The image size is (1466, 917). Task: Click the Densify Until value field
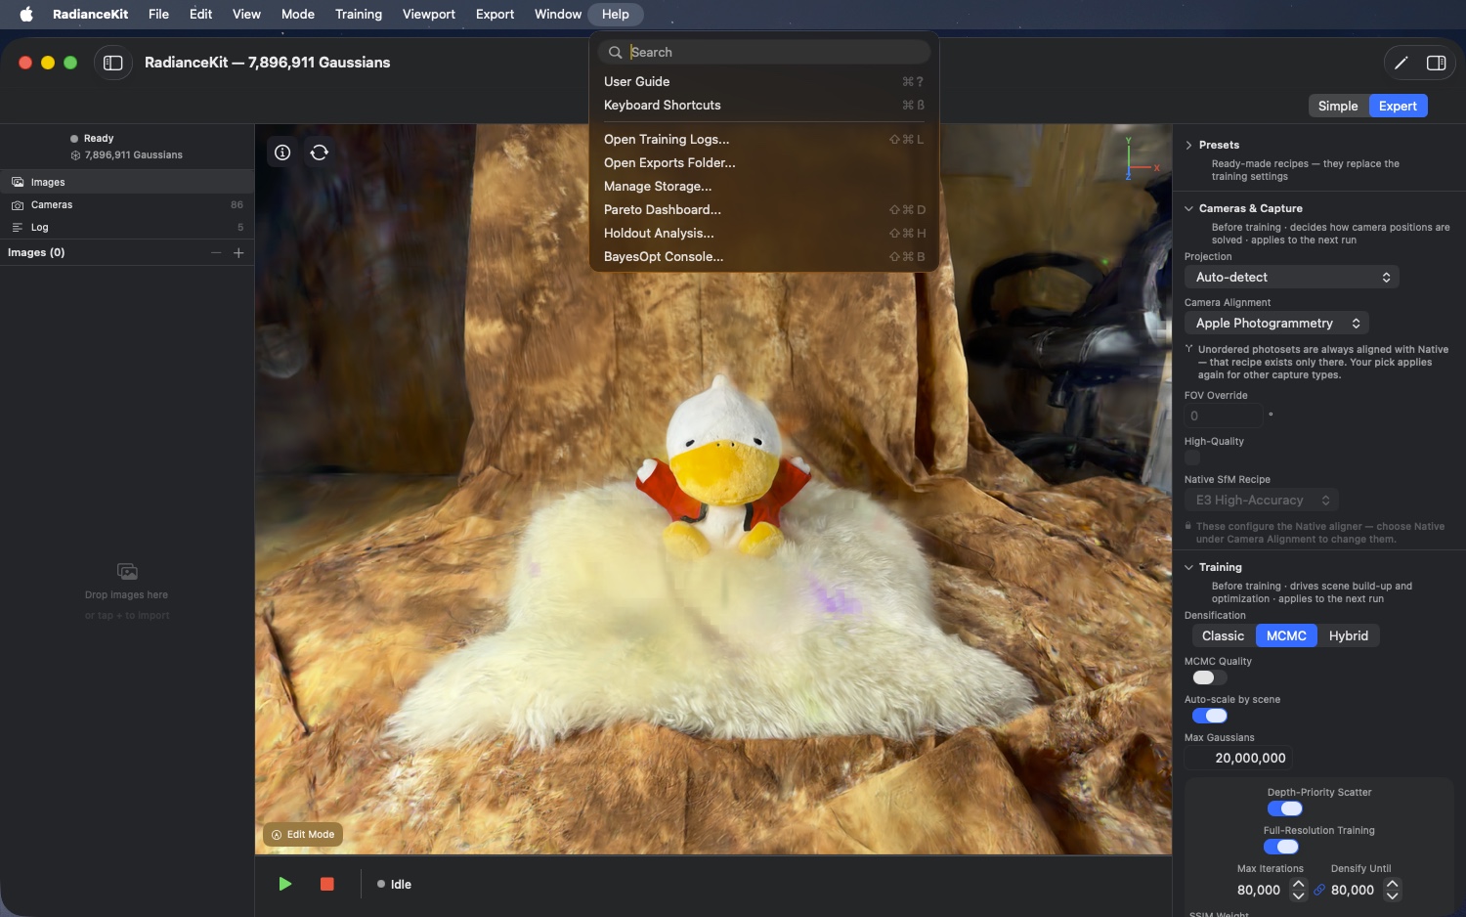tap(1353, 890)
